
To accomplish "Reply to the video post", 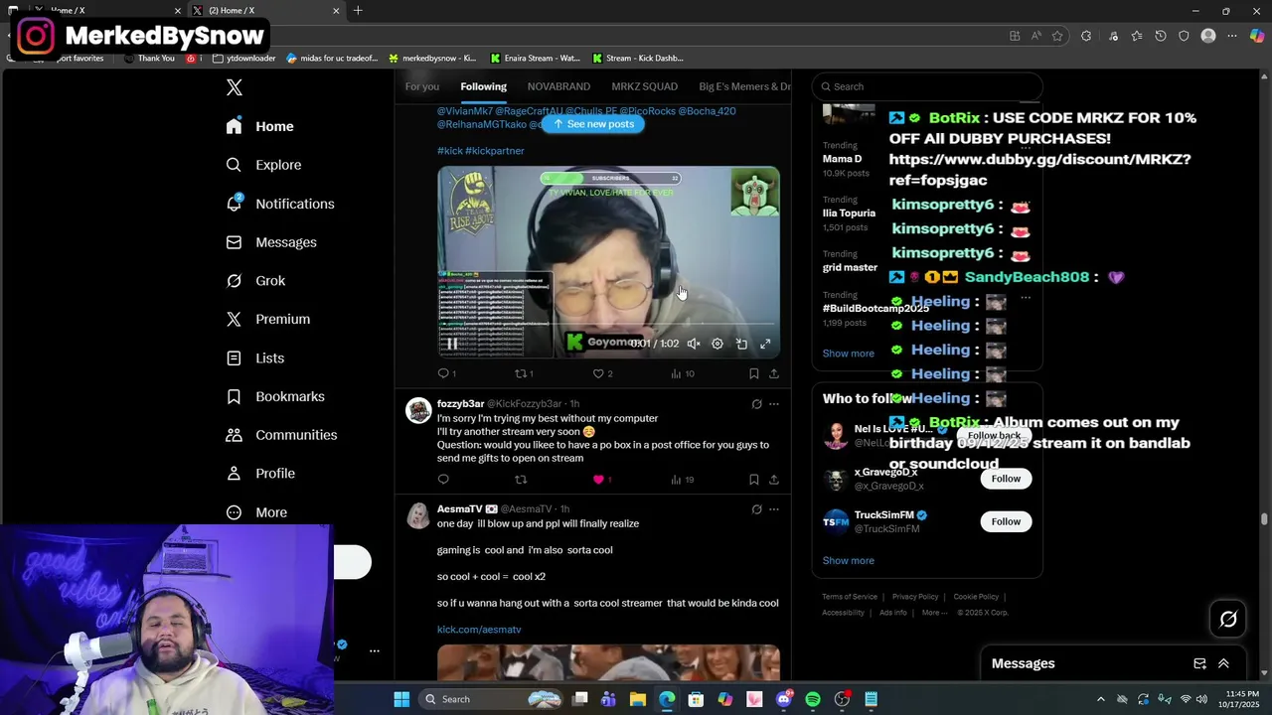I will (443, 373).
